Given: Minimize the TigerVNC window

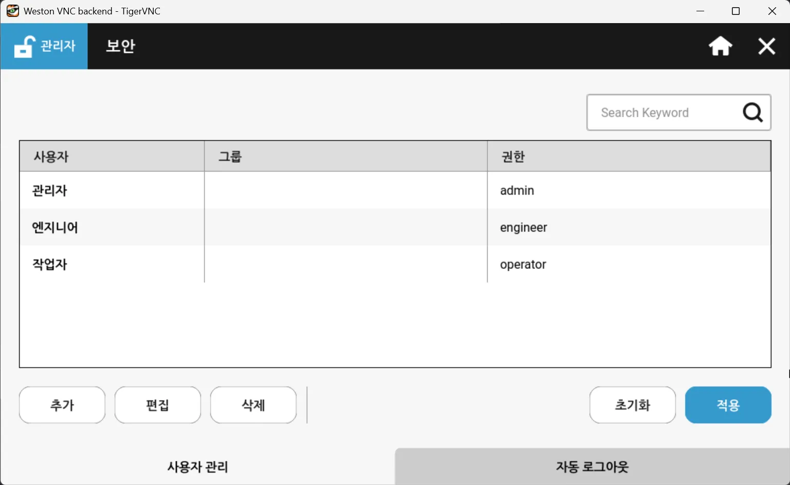Looking at the screenshot, I should pyautogui.click(x=700, y=11).
